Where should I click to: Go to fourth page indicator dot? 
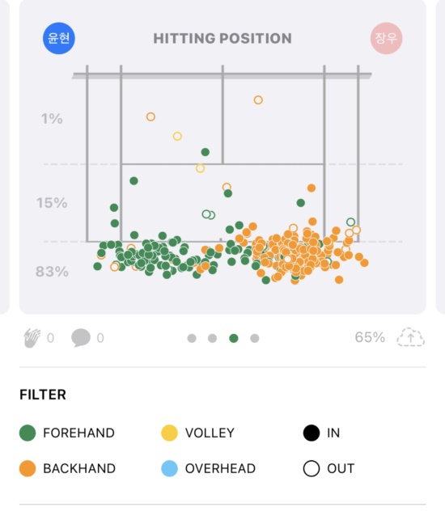[x=254, y=338]
